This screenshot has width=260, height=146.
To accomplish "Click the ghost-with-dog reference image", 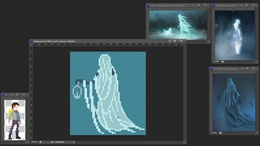I will (x=178, y=25).
